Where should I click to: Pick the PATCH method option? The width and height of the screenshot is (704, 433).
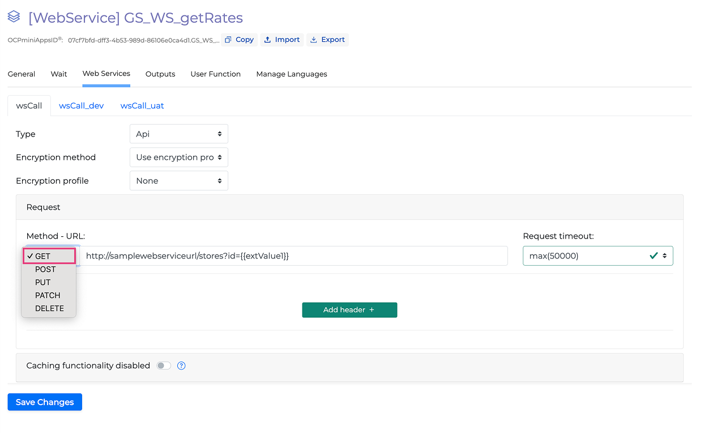[48, 295]
